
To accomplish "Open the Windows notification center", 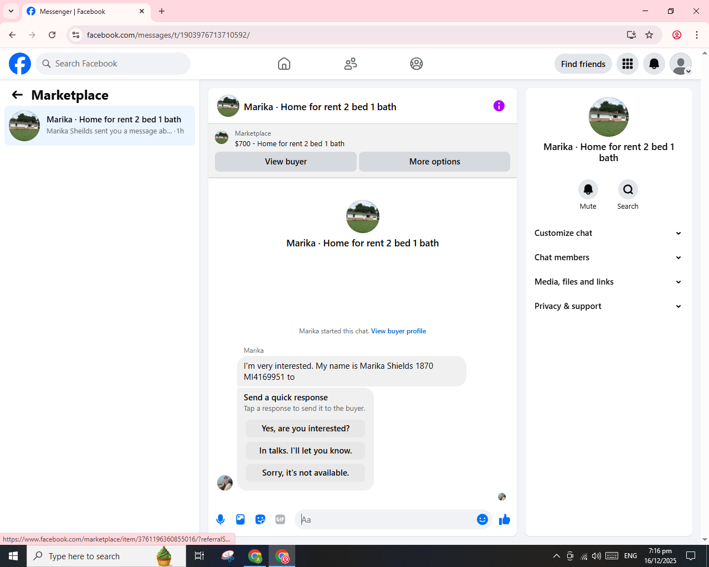I will pyautogui.click(x=691, y=556).
